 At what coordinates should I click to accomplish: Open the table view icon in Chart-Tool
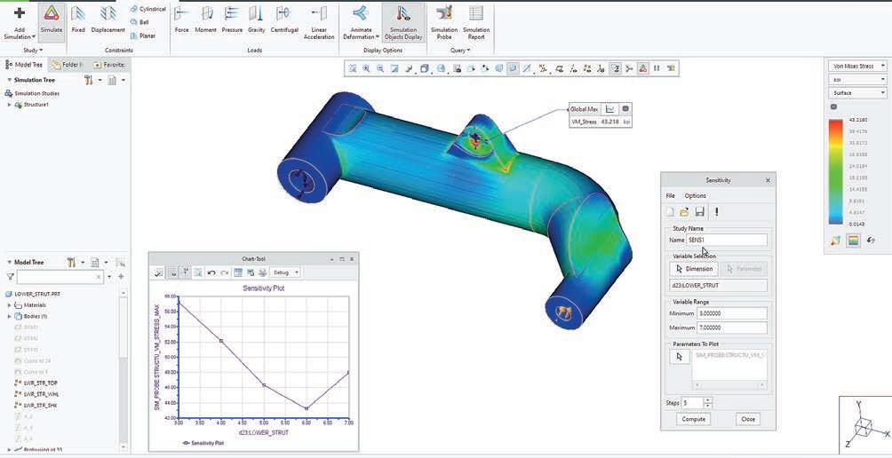238,272
